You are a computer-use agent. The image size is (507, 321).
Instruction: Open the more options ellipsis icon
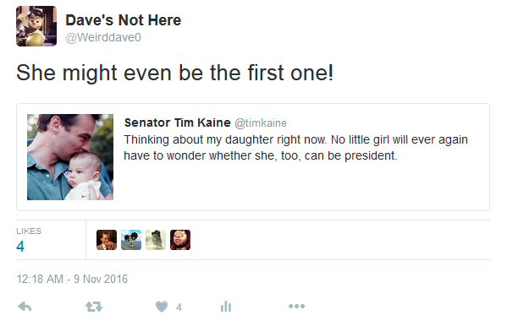coord(296,306)
